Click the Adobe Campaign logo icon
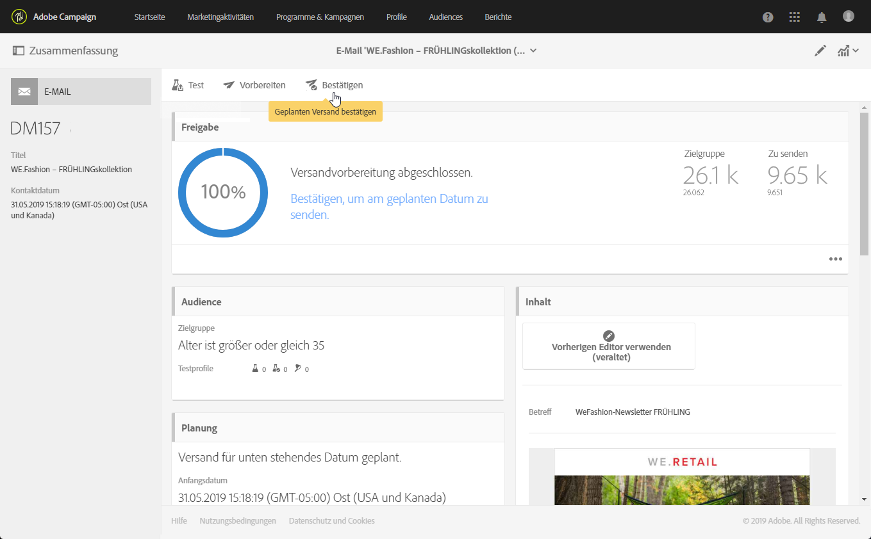 pos(19,17)
